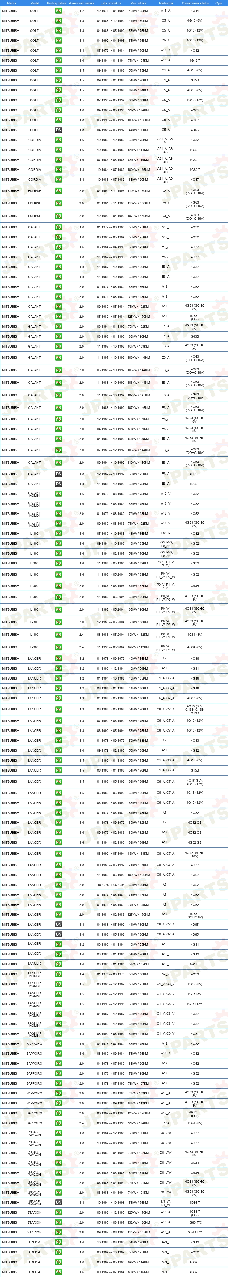Click the D3_A body code for ECLIPSE
This screenshot has width=228, height=1277.
(x=166, y=216)
